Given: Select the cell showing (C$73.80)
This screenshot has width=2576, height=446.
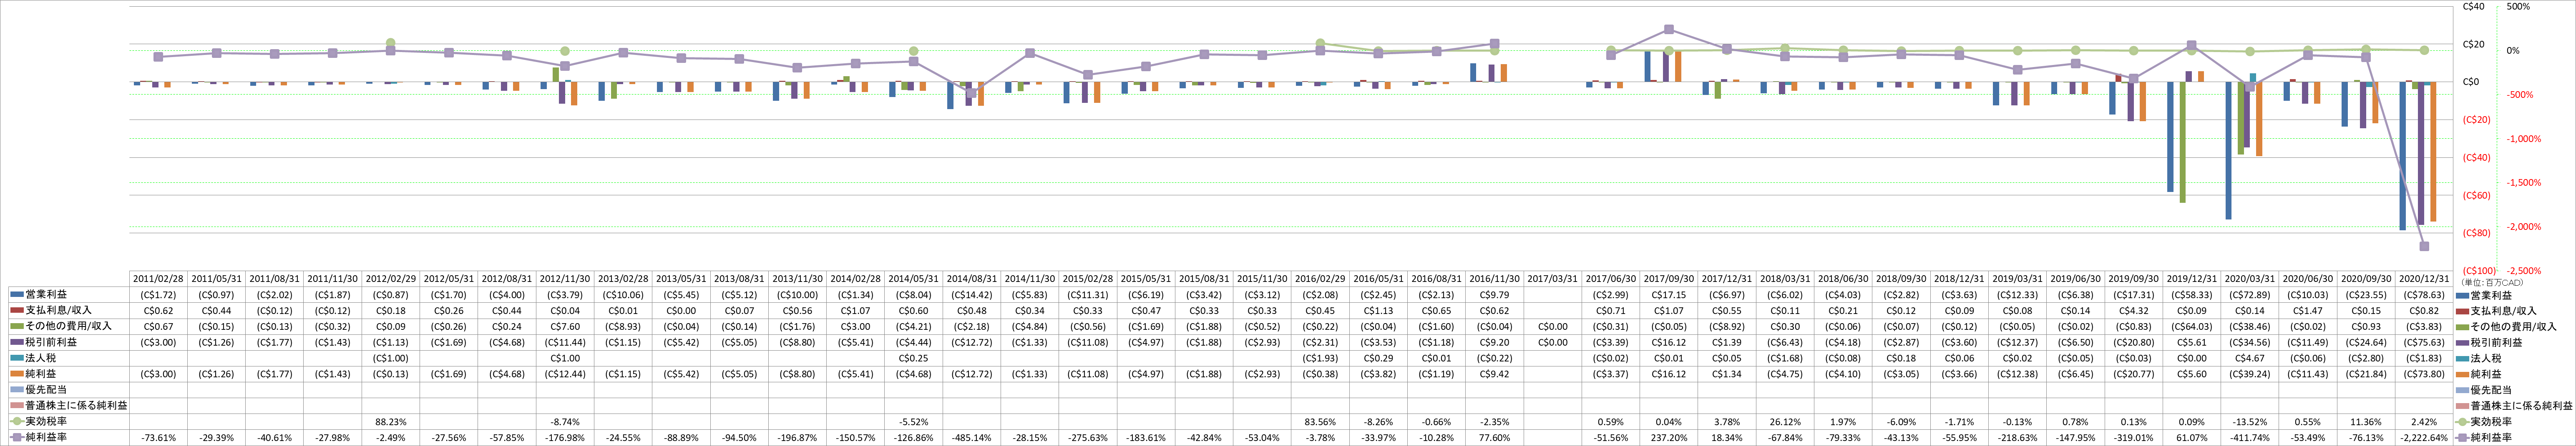Looking at the screenshot, I should 2424,374.
